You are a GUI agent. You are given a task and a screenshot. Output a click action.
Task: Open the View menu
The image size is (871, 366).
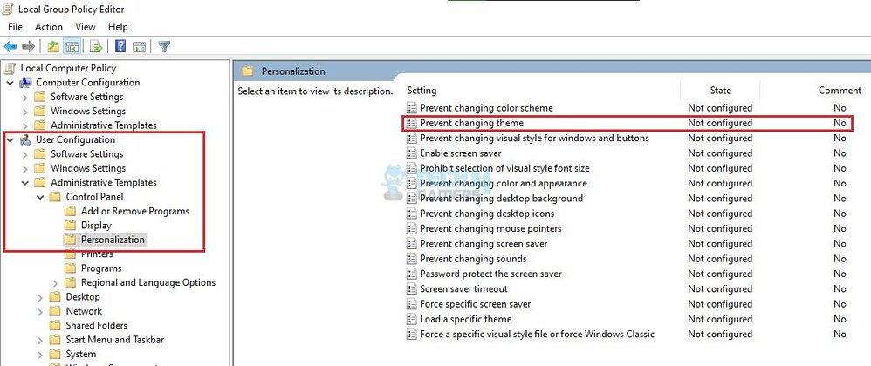[x=86, y=27]
